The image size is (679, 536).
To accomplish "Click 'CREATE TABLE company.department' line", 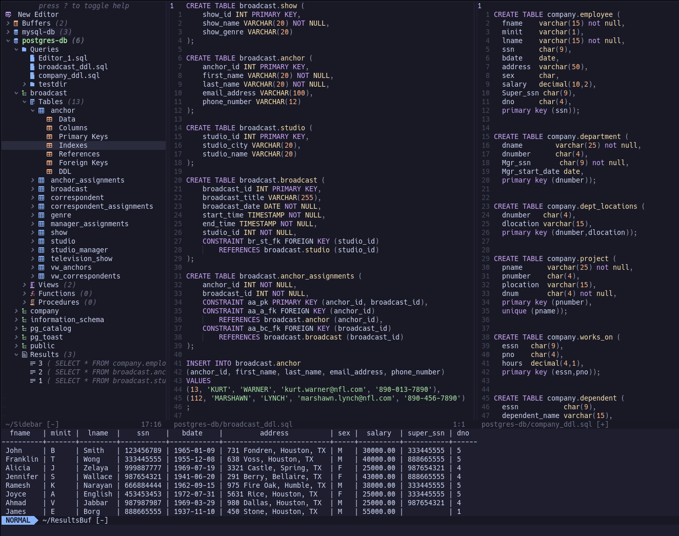I will coord(562,136).
